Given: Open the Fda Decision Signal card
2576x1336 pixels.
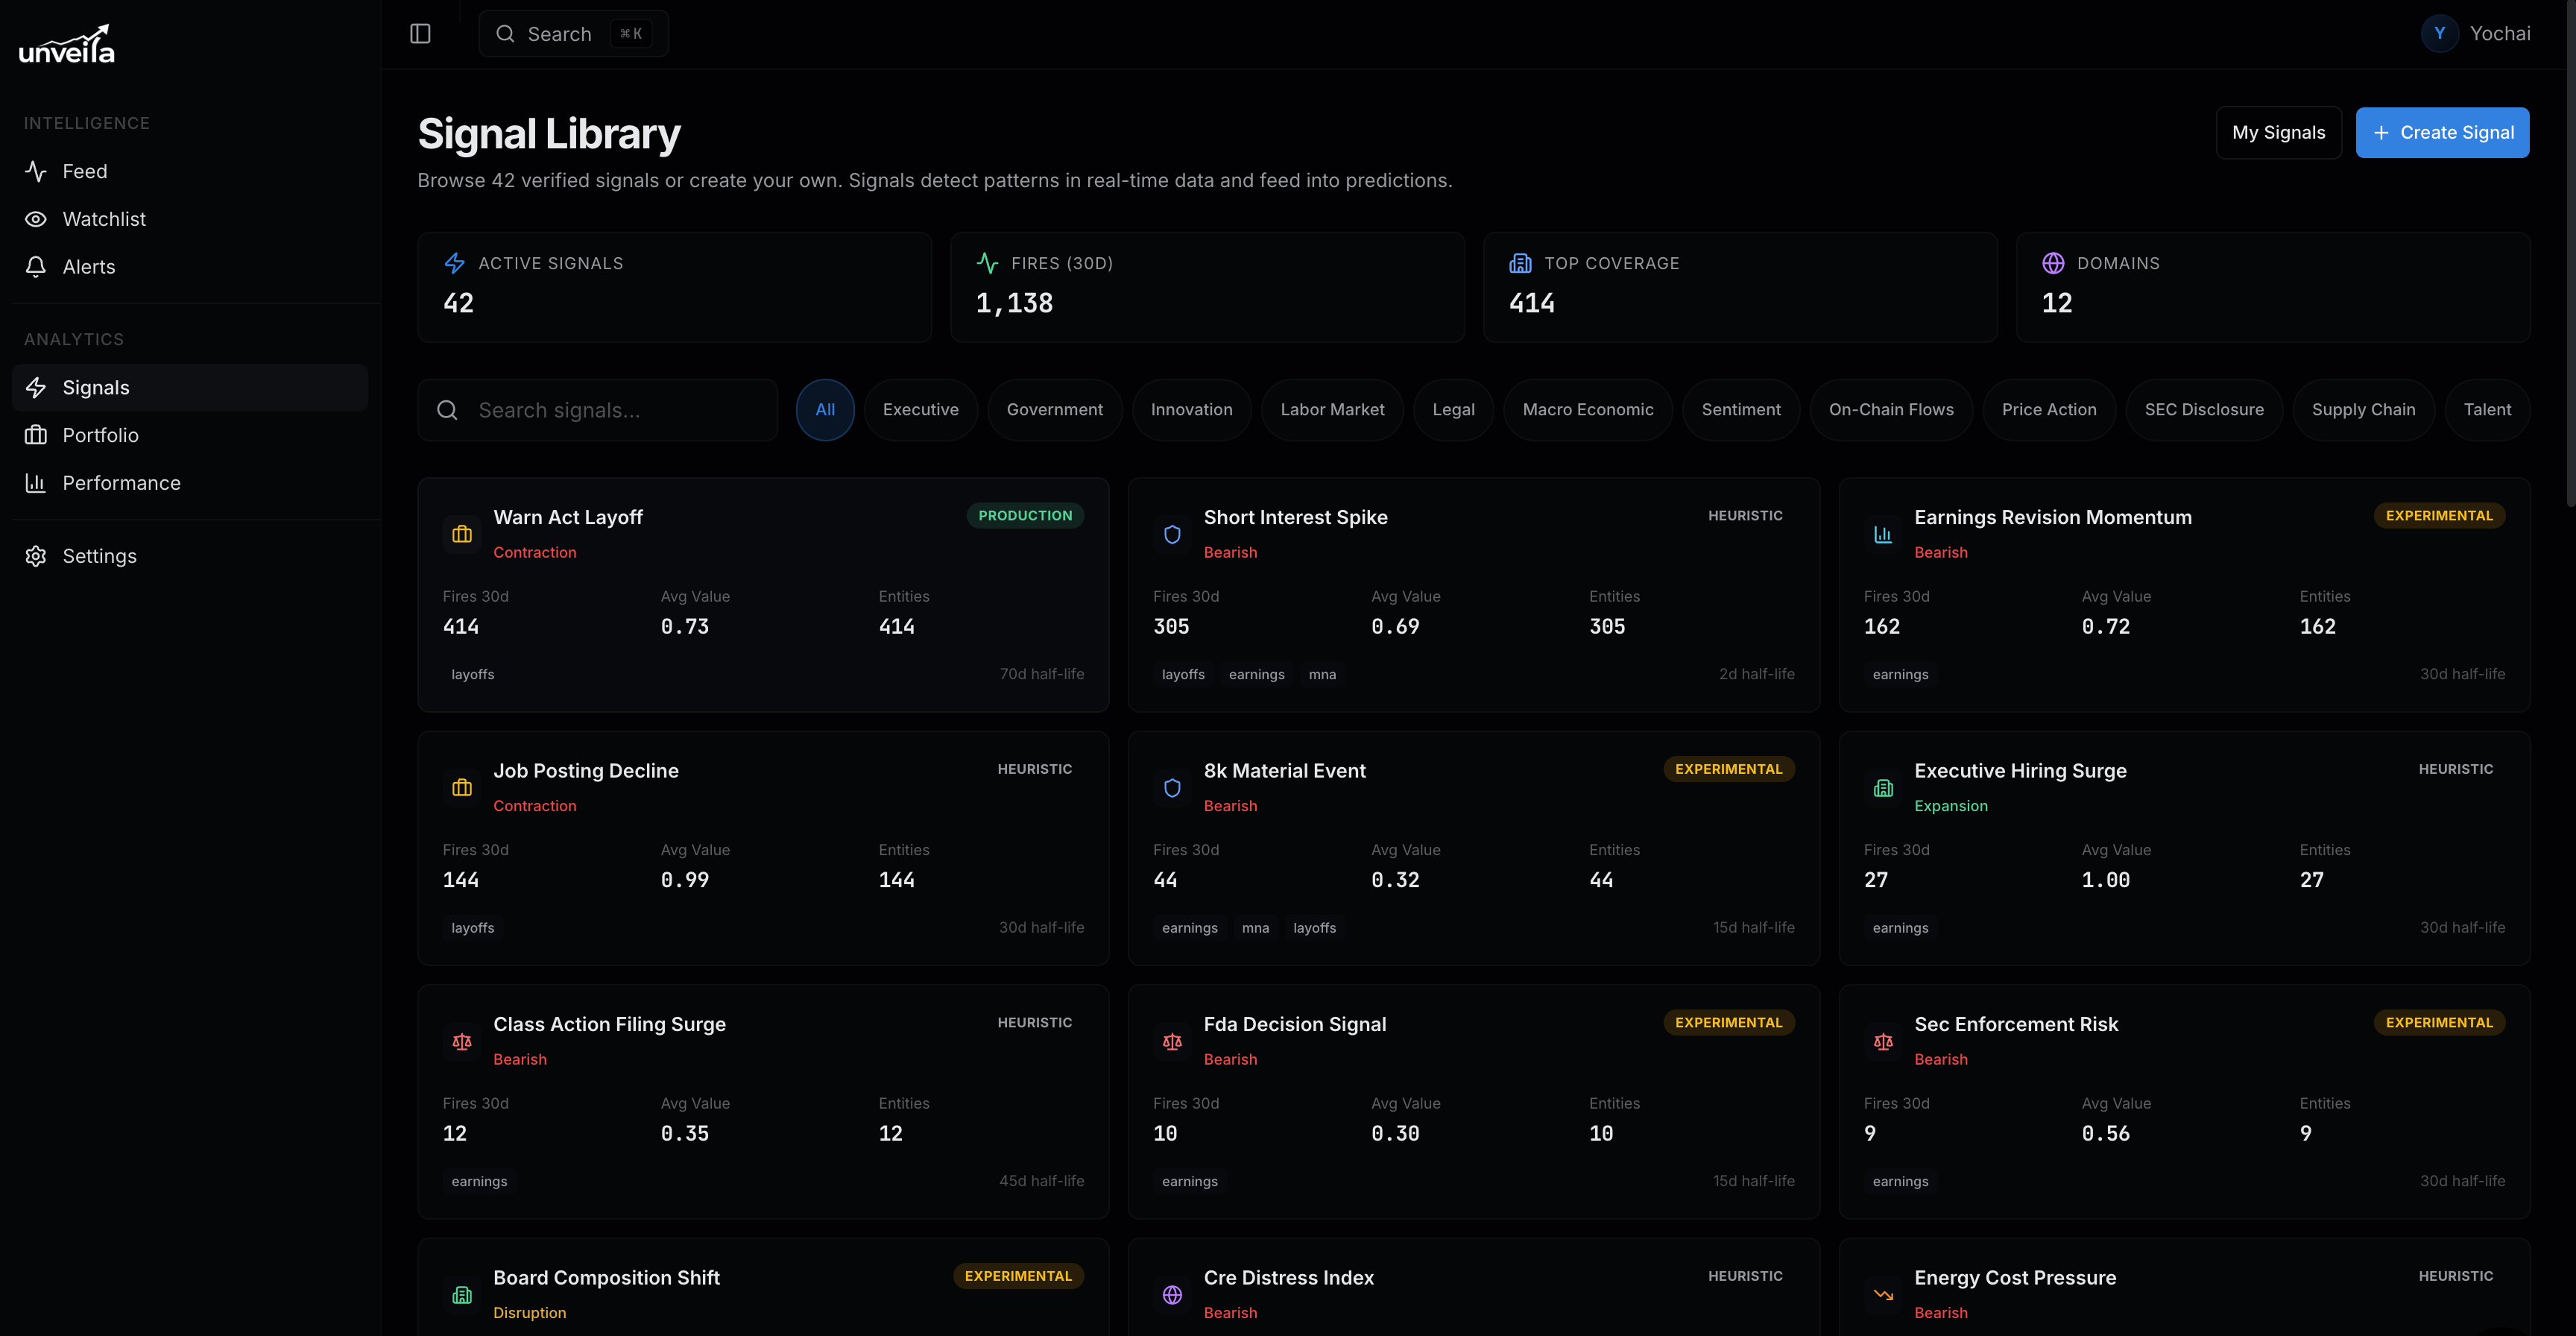Looking at the screenshot, I should [1473, 1101].
